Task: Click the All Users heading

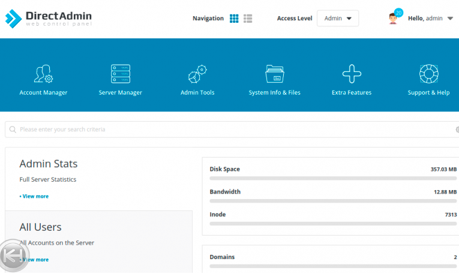Action: (40, 227)
